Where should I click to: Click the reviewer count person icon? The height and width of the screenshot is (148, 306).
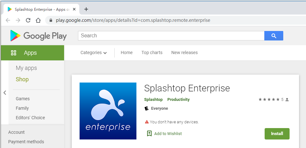click(287, 100)
